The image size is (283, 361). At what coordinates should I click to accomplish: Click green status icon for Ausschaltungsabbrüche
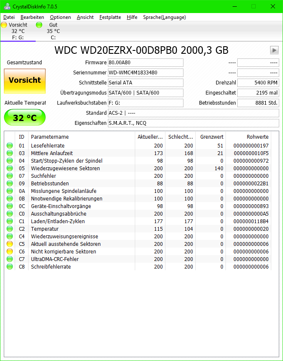click(x=10, y=213)
